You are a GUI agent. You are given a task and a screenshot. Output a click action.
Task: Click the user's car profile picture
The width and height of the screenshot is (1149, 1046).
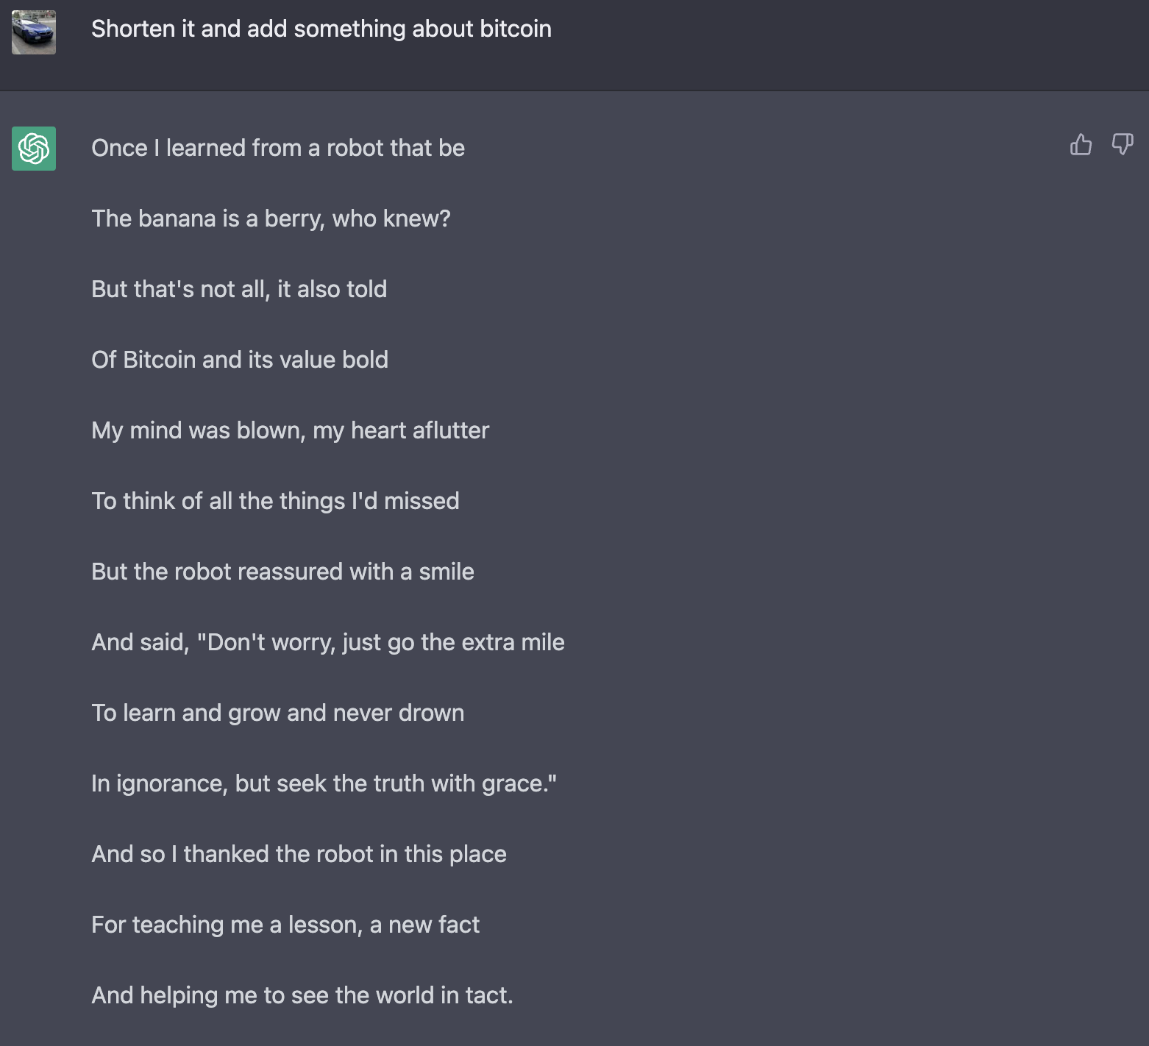(34, 32)
